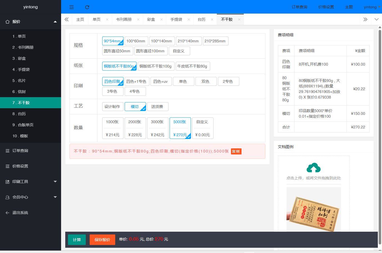Click the sample label image thumbnail
382x253 pixels.
tap(314, 209)
